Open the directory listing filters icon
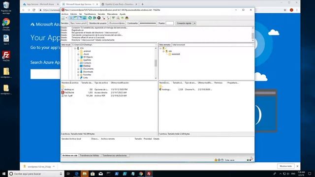 pos(114,18)
